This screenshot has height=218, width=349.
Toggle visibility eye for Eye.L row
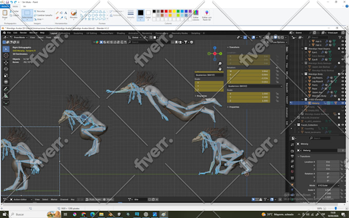(343, 52)
